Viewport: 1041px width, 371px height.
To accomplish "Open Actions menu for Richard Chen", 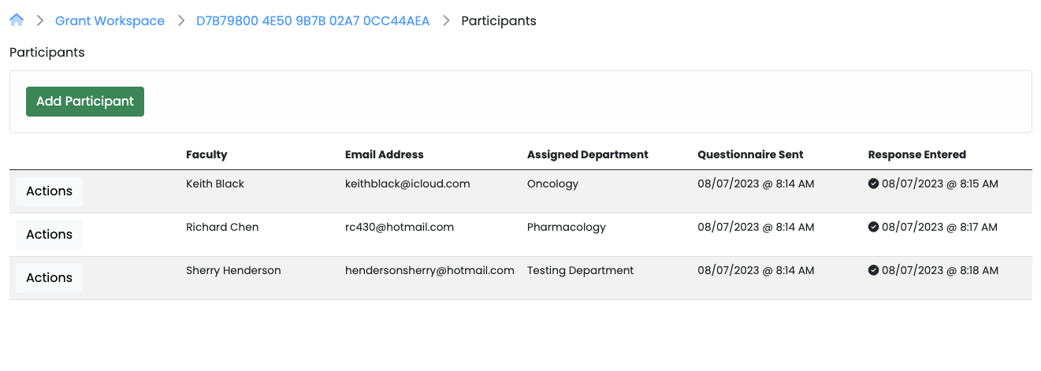I will click(49, 235).
